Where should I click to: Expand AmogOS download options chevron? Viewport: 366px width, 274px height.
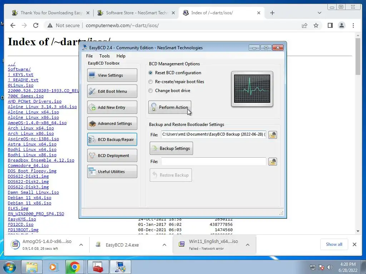81,245
